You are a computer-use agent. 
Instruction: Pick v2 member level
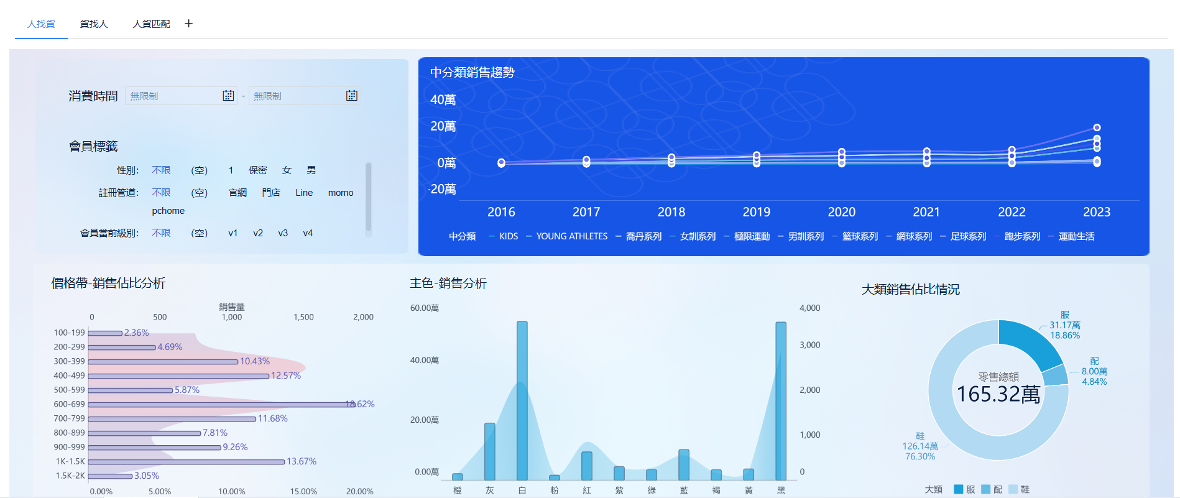click(x=258, y=233)
